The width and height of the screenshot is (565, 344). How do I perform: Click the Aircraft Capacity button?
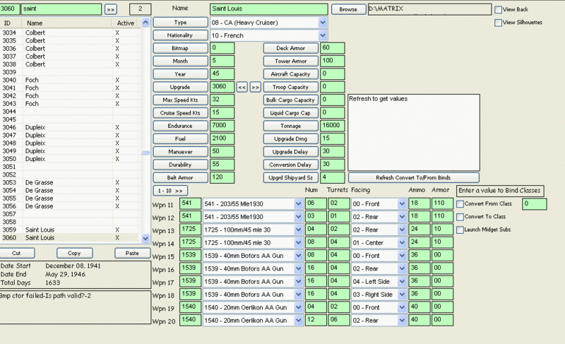(291, 74)
